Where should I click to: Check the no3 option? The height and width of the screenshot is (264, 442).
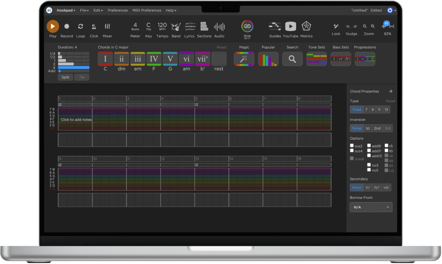coord(369,165)
